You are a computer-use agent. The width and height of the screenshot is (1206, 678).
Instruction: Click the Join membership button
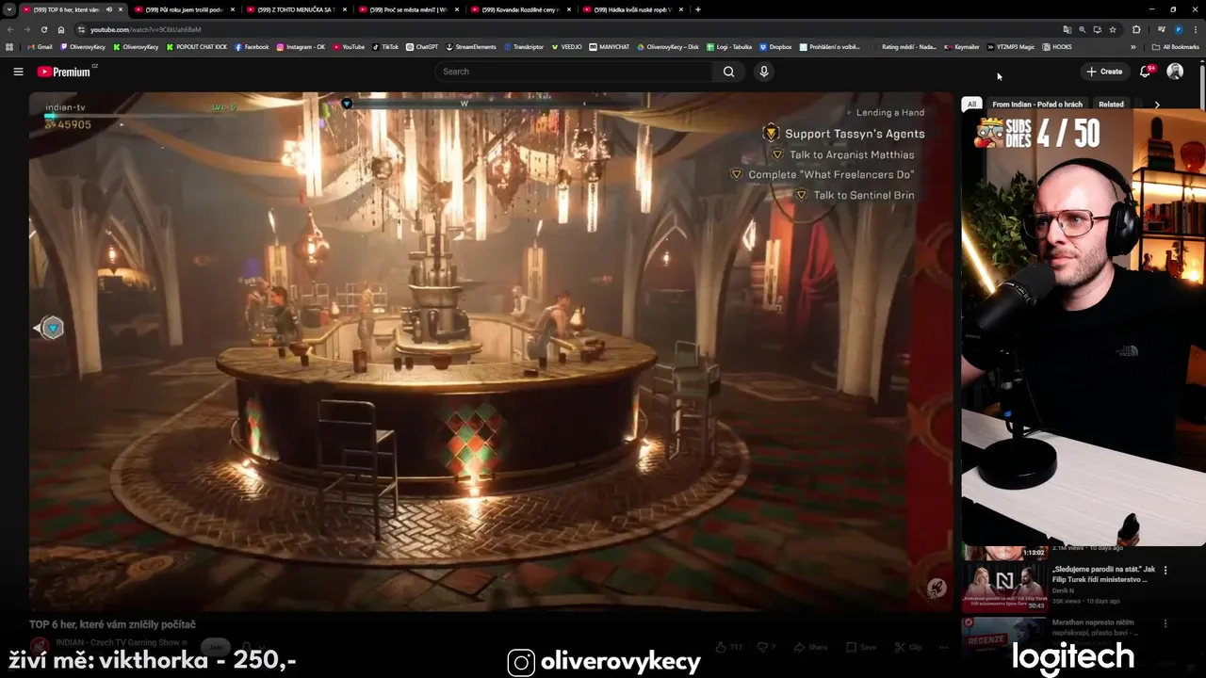pyautogui.click(x=217, y=647)
